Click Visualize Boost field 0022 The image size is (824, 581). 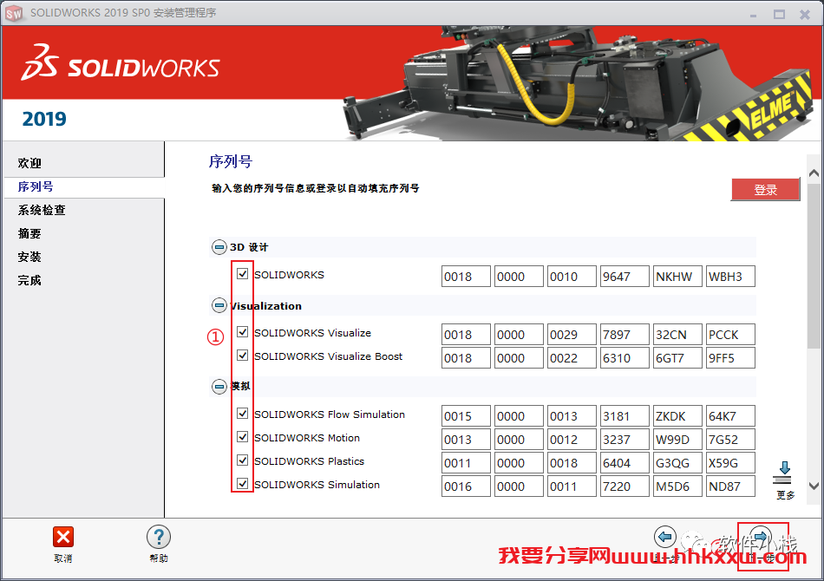click(x=572, y=358)
